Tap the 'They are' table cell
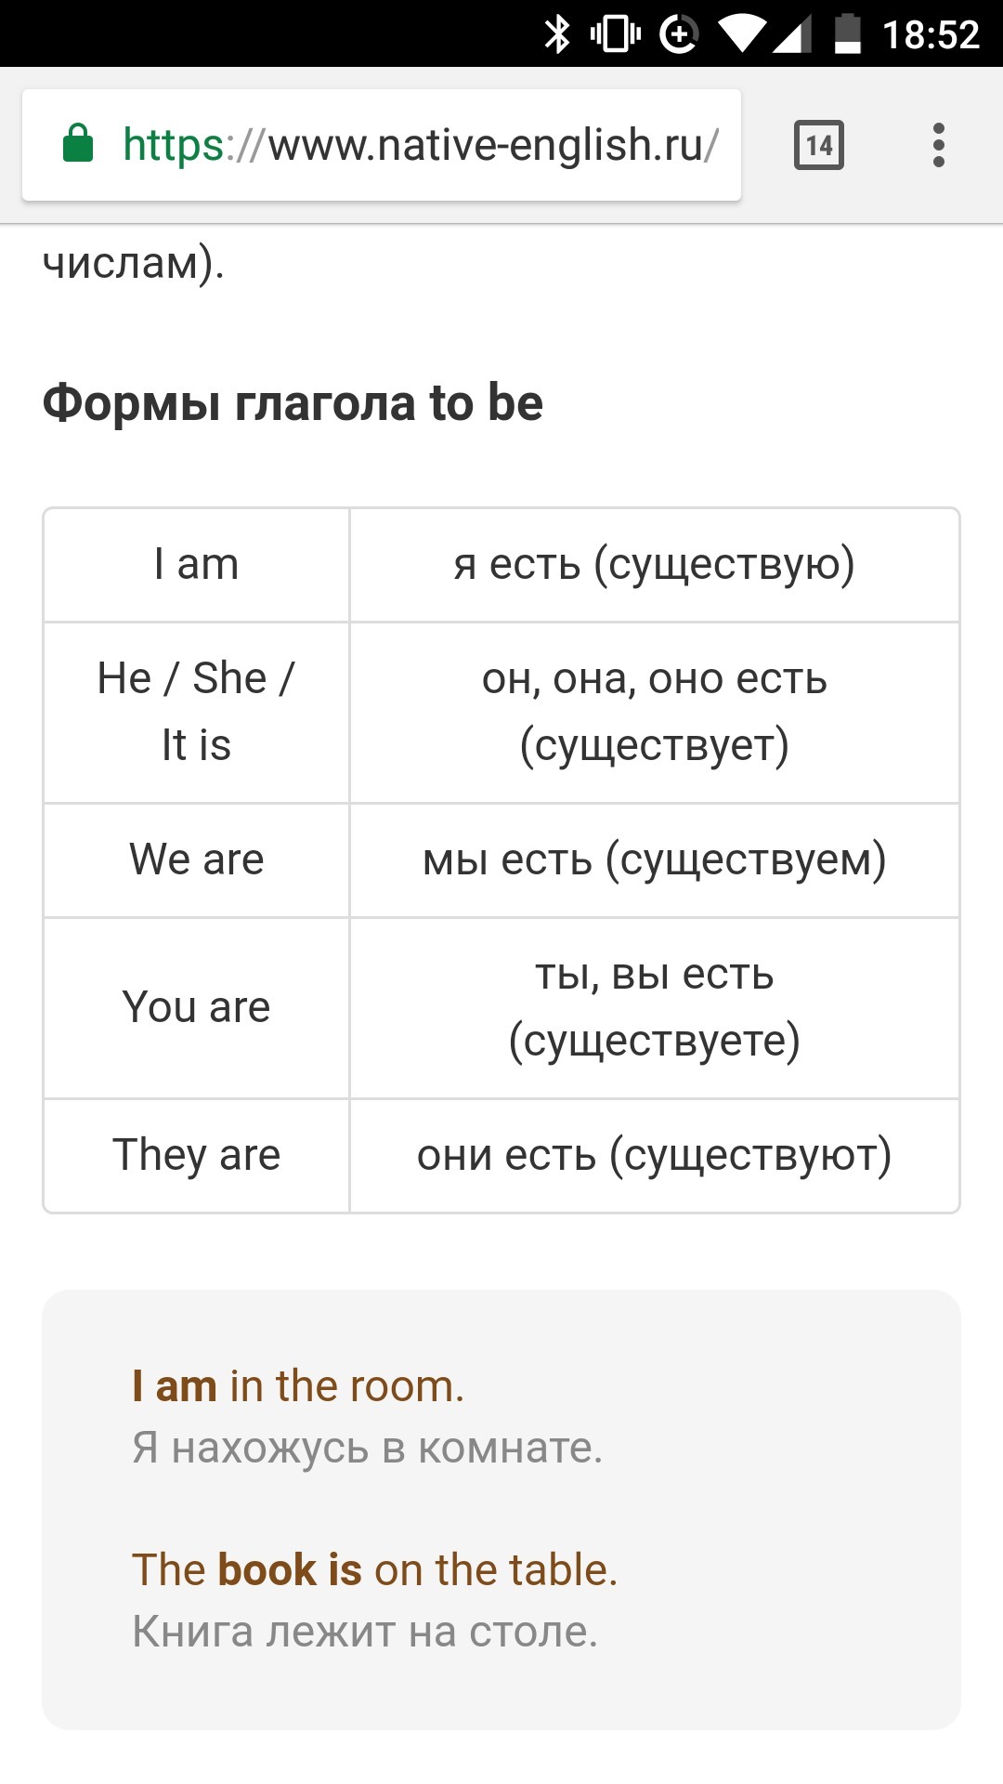 coord(196,1156)
